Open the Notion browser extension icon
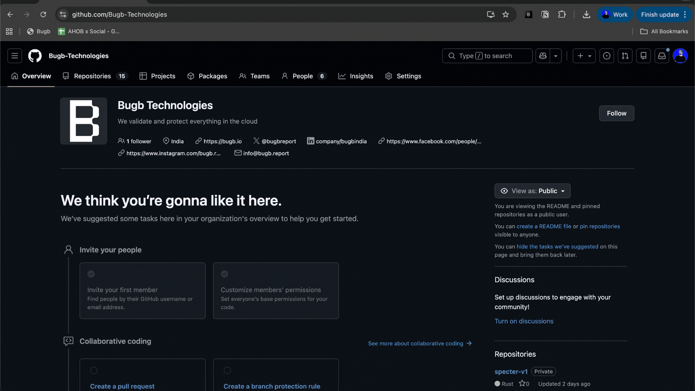 tap(545, 14)
